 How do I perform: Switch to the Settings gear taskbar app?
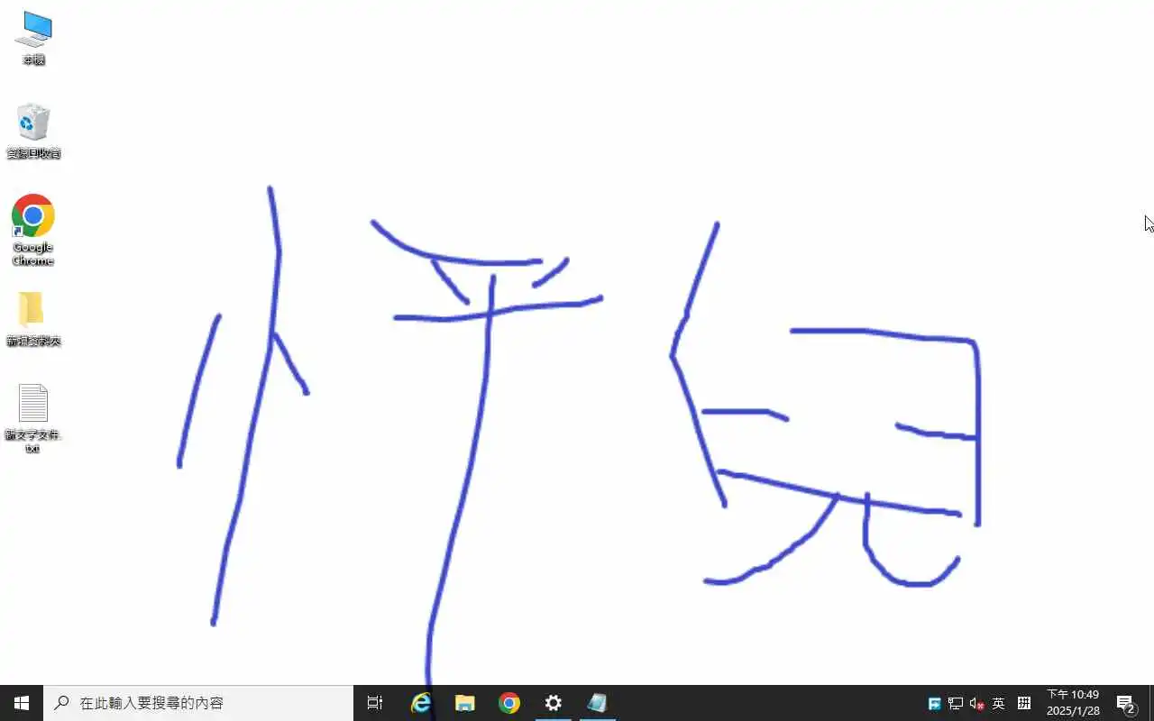pos(554,703)
